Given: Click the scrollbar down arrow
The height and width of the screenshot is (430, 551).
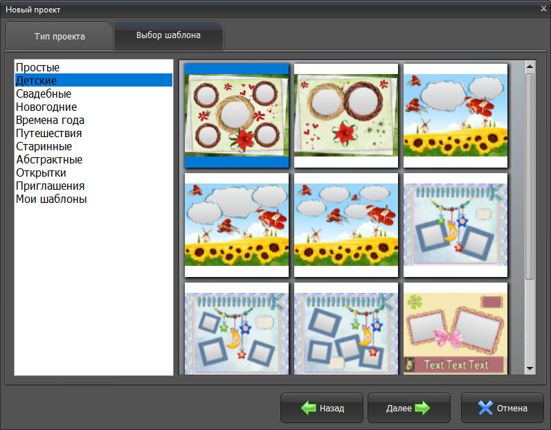Looking at the screenshot, I should point(530,368).
